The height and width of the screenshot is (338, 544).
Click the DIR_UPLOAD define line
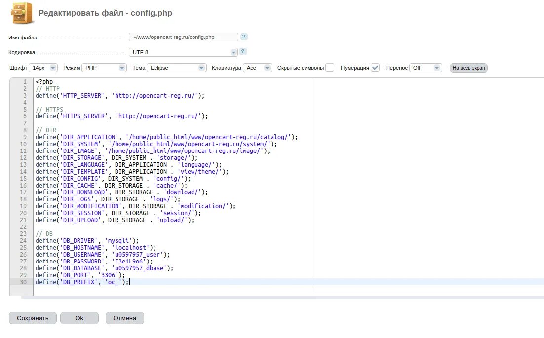click(x=115, y=220)
